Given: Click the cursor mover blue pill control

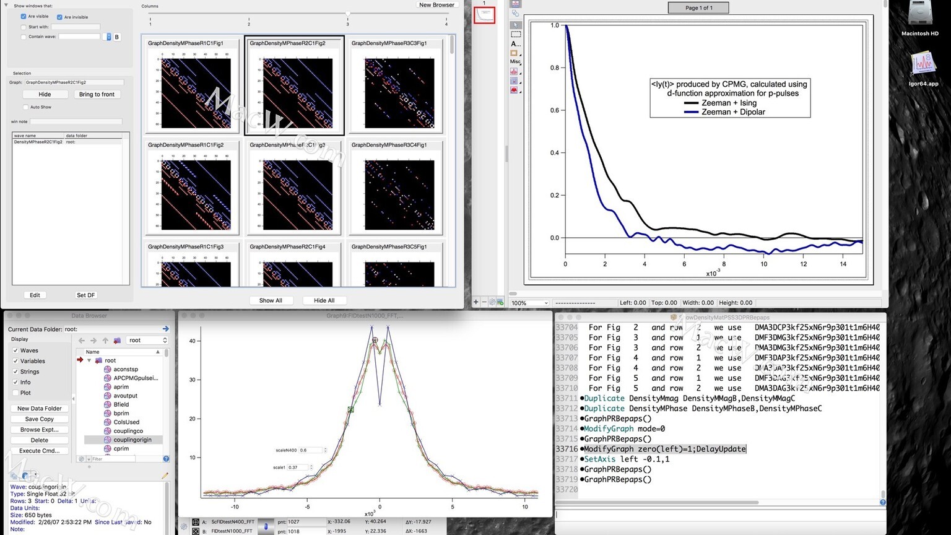Looking at the screenshot, I should click(x=266, y=526).
